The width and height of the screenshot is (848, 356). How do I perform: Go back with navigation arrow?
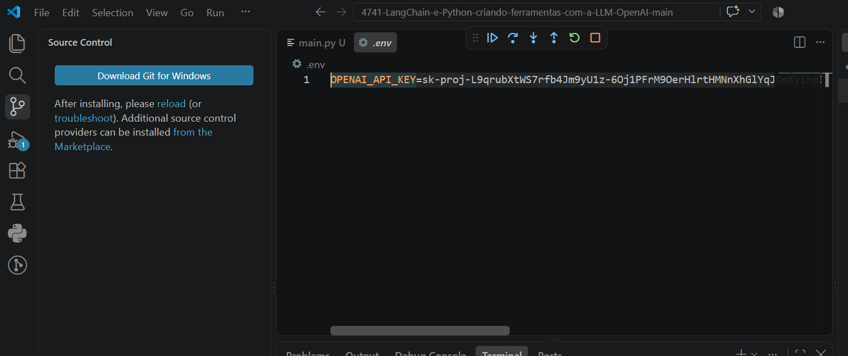(320, 12)
